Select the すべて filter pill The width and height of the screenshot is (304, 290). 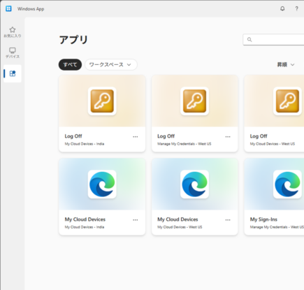pyautogui.click(x=70, y=64)
